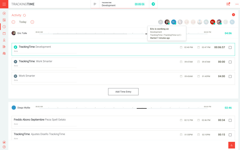Viewport: 240px width, 150px height.
Task: Refresh the Activity view
Action: 24,15
